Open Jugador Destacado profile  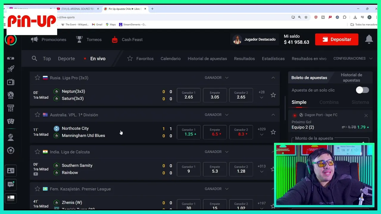[x=254, y=39]
